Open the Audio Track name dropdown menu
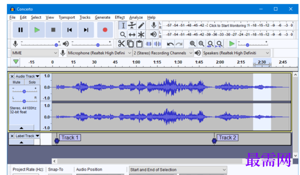The width and height of the screenshot is (300, 175). coord(27,76)
